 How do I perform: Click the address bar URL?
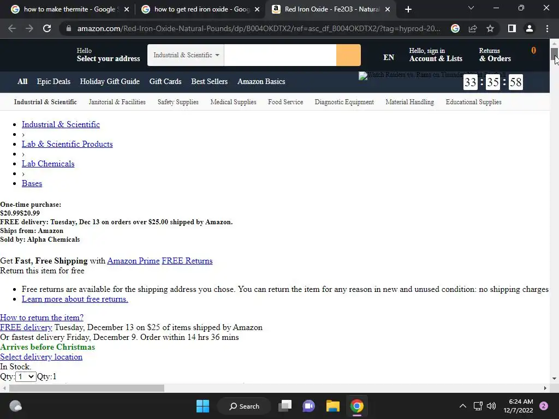258,28
